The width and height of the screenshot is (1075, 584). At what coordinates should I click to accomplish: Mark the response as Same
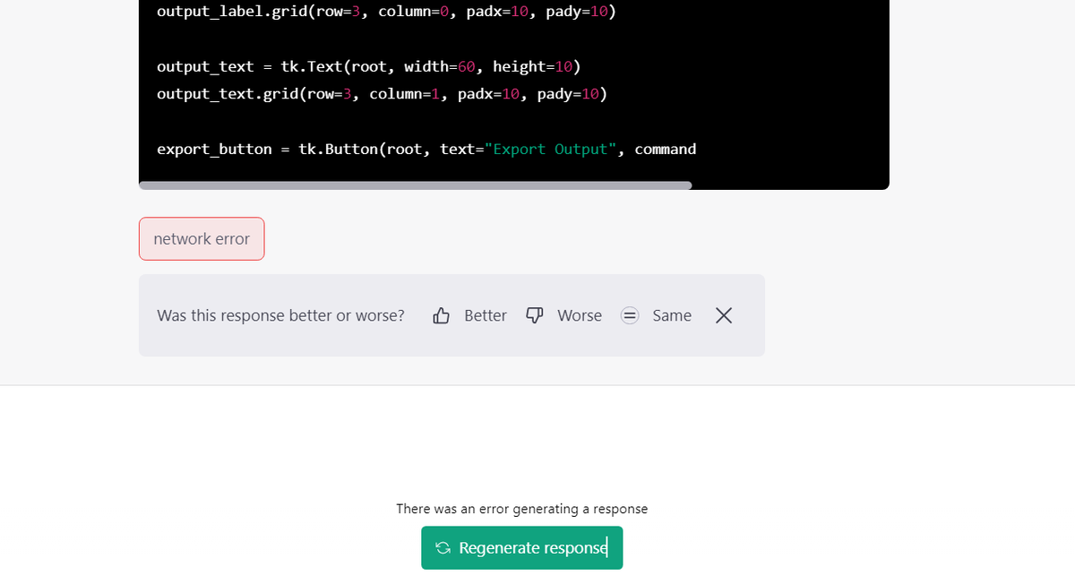[657, 315]
